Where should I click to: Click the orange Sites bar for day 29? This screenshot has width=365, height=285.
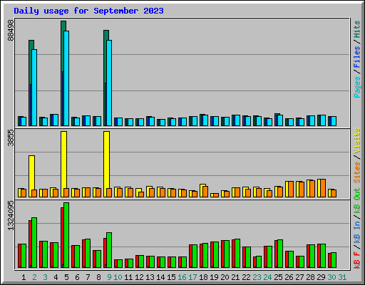323,188
